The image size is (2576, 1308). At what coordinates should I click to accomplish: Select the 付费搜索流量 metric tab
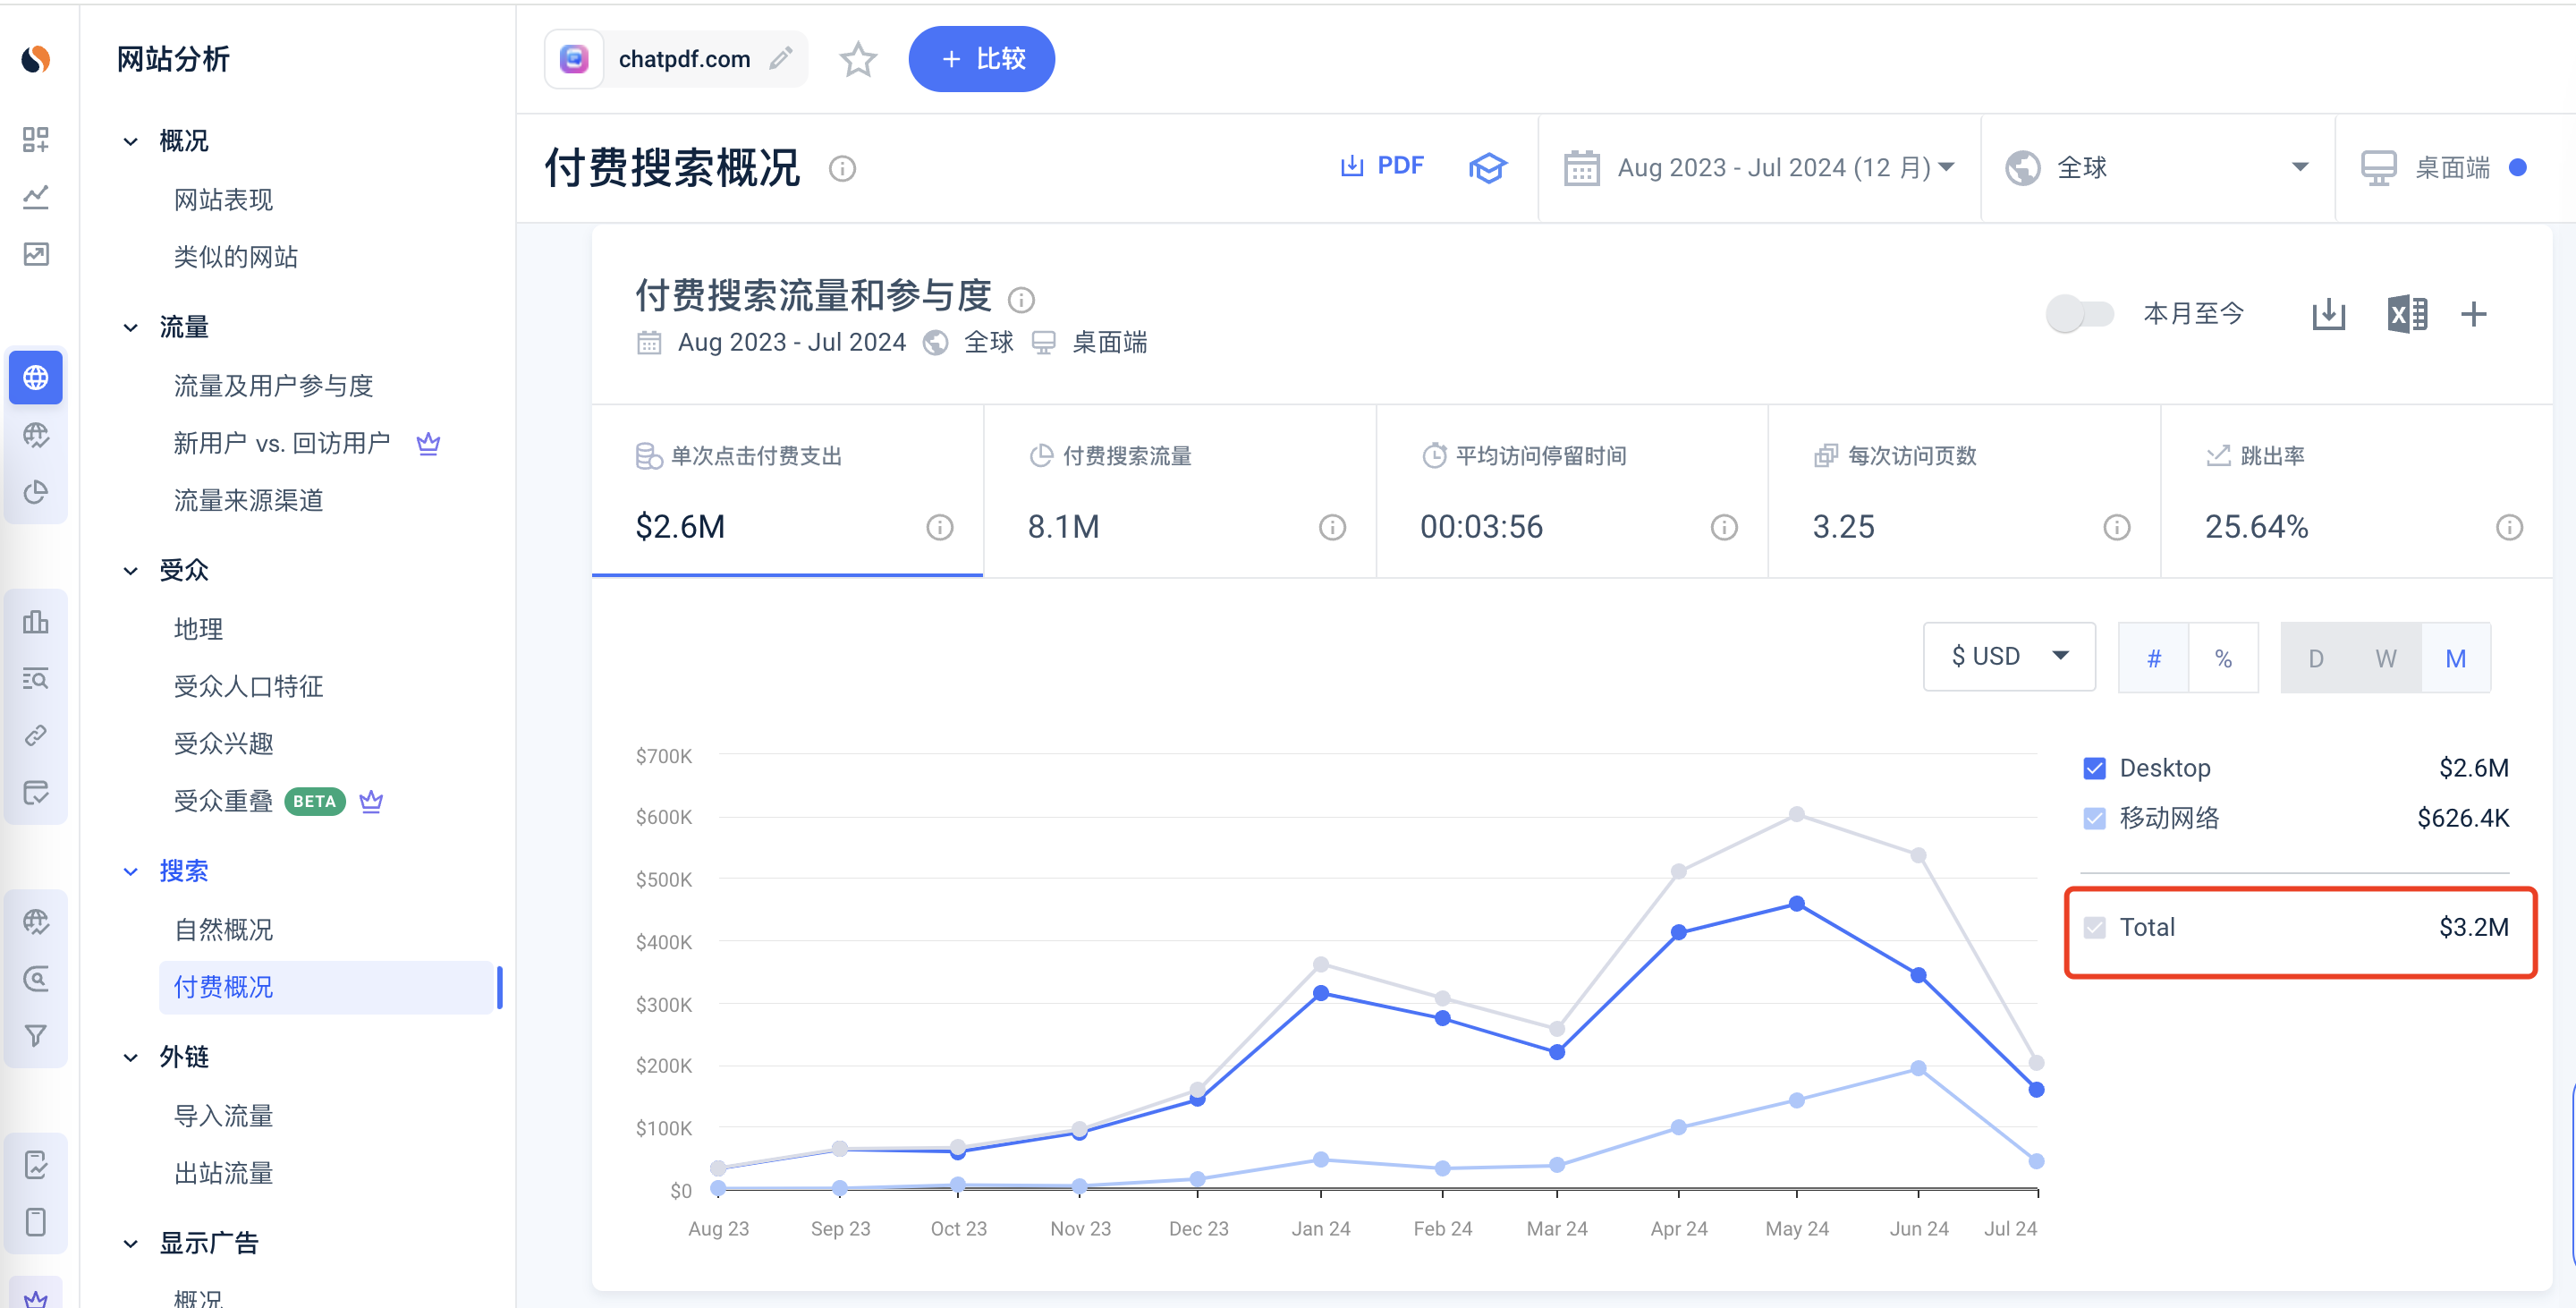click(x=1180, y=491)
